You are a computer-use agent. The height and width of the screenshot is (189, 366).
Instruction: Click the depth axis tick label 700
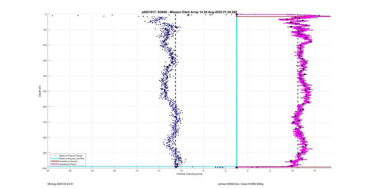pos(45,122)
